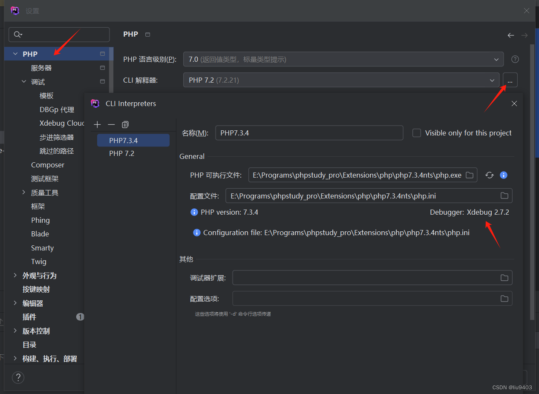
Task: Open the Composer settings page
Action: click(x=48, y=165)
